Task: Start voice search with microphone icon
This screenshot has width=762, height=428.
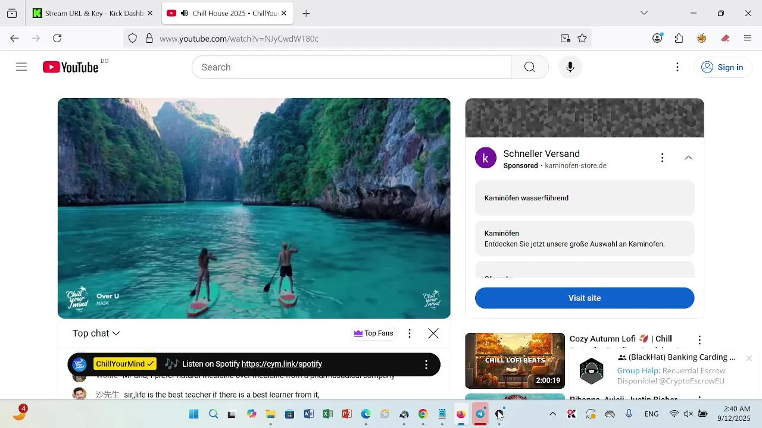Action: (570, 67)
